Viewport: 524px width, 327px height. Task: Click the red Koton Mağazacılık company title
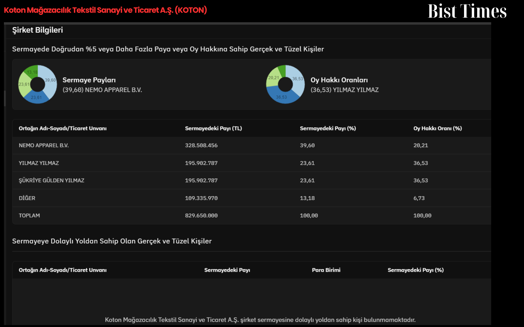click(x=105, y=10)
